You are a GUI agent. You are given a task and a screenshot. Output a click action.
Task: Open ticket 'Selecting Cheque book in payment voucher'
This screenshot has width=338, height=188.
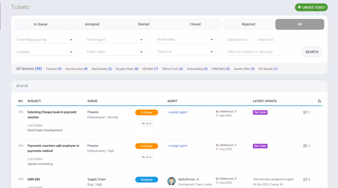52,115
